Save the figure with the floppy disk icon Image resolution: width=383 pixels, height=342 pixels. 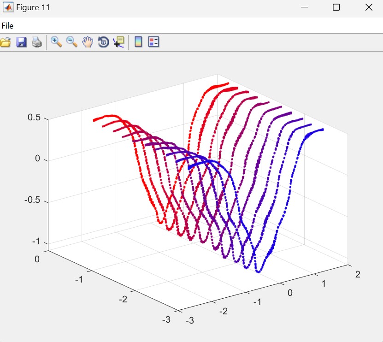[x=21, y=42]
